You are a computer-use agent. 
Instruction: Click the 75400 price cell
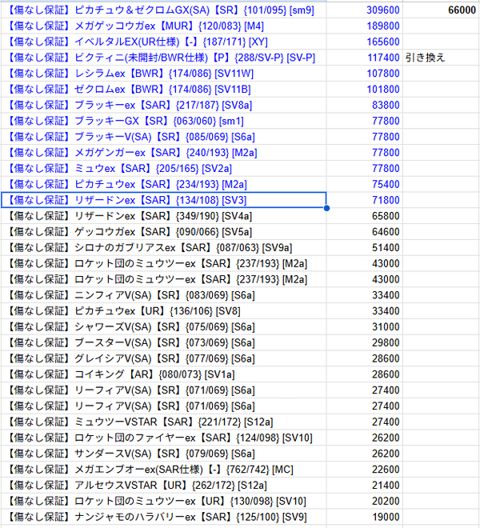coord(365,184)
